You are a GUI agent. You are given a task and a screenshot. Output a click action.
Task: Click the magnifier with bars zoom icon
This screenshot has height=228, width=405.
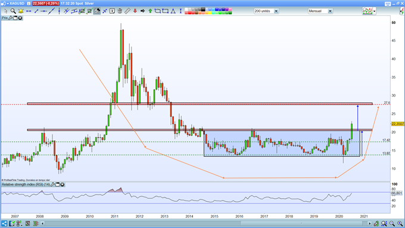384,223
